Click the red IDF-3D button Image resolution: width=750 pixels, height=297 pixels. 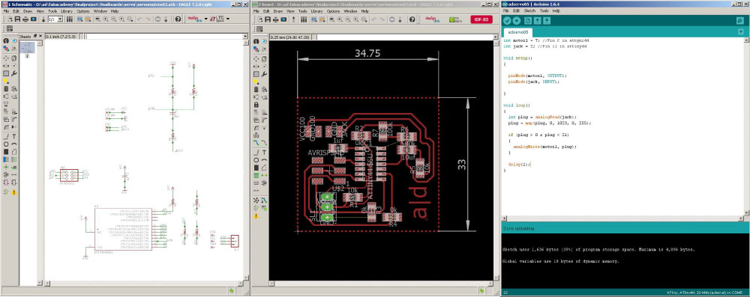click(481, 19)
